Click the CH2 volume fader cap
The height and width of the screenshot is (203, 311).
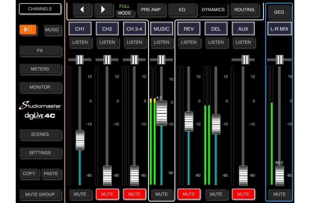click(x=107, y=175)
